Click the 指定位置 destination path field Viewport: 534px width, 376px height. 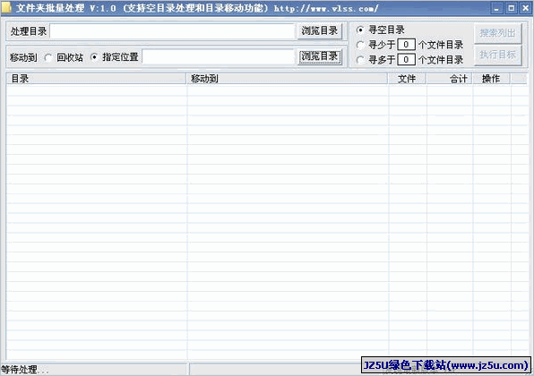pyautogui.click(x=219, y=56)
